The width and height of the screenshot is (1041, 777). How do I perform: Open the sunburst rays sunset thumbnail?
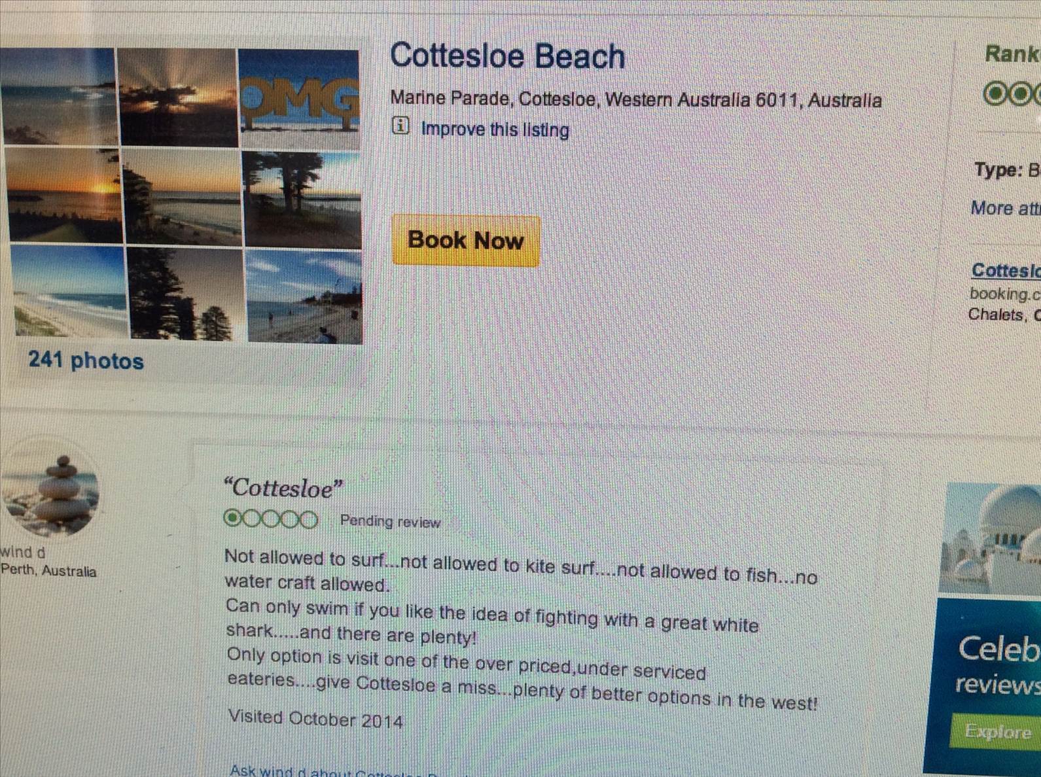[177, 97]
